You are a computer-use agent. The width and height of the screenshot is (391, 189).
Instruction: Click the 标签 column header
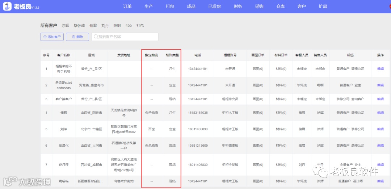pos(350,55)
